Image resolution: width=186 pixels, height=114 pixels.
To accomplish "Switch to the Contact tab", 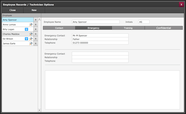I will [x=59, y=28].
